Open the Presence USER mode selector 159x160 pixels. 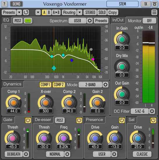pos(102,154)
